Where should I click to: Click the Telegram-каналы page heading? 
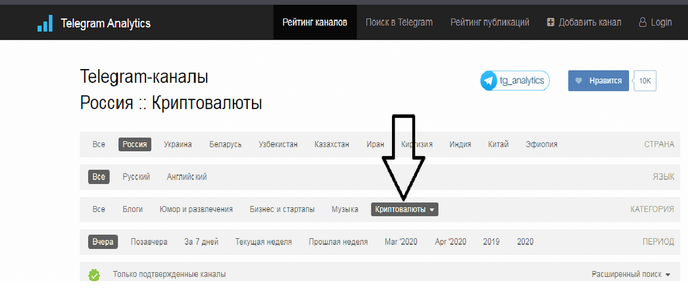(x=144, y=77)
